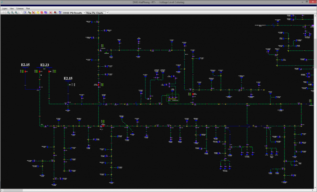Click the rightmost magnifier zoom icon

16,13
